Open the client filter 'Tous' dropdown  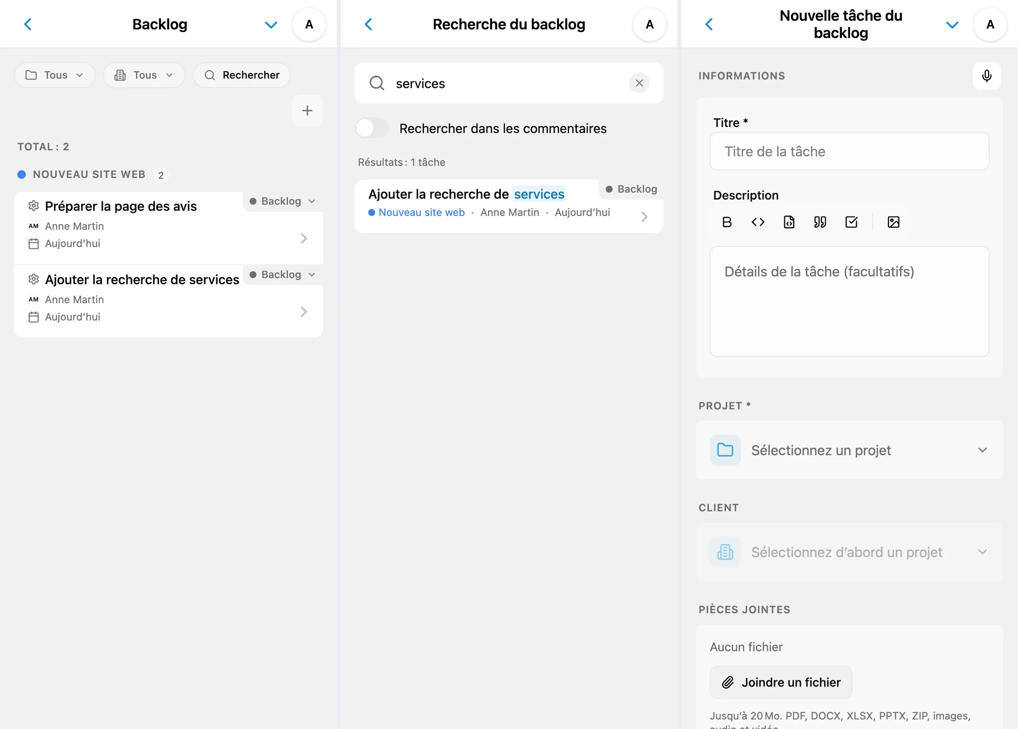[x=144, y=75]
